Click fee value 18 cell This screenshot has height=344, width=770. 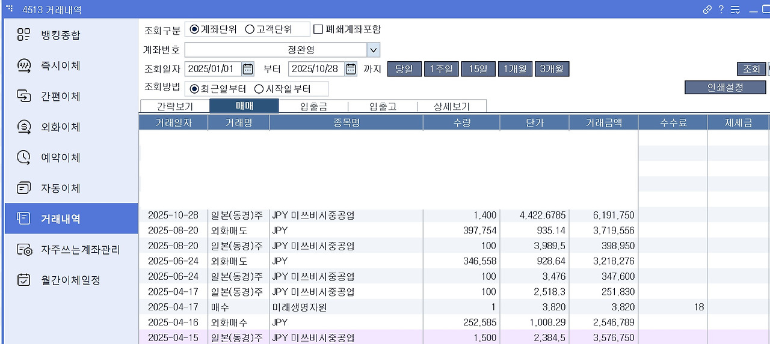click(x=673, y=307)
